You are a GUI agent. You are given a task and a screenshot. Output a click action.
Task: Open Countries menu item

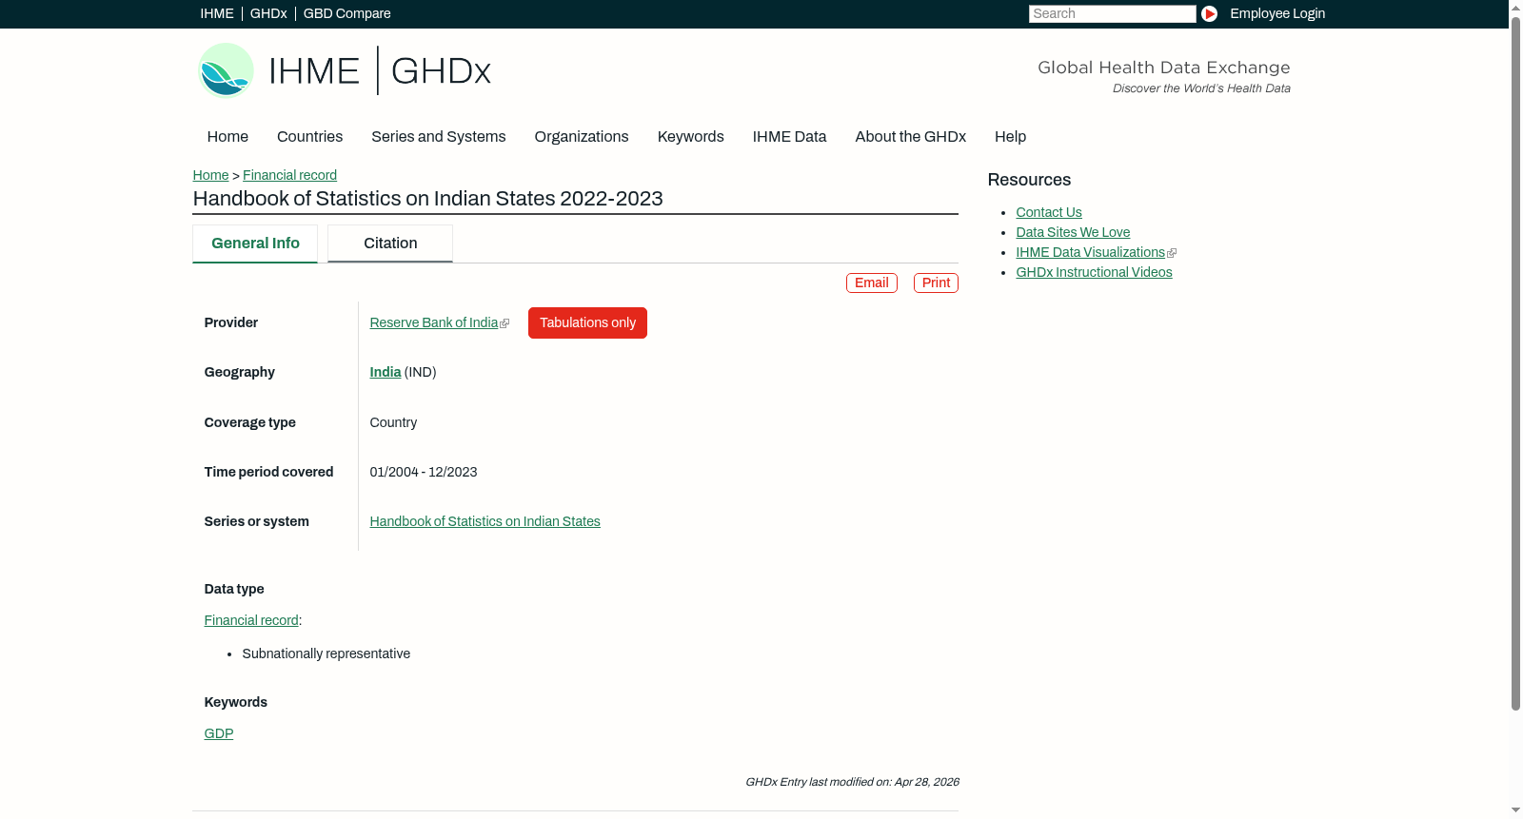tap(309, 136)
